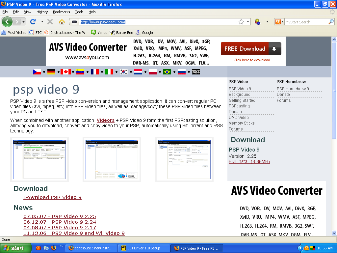This screenshot has height=253, width=337.
Task: Go to the Home page icon
Action: [62, 22]
